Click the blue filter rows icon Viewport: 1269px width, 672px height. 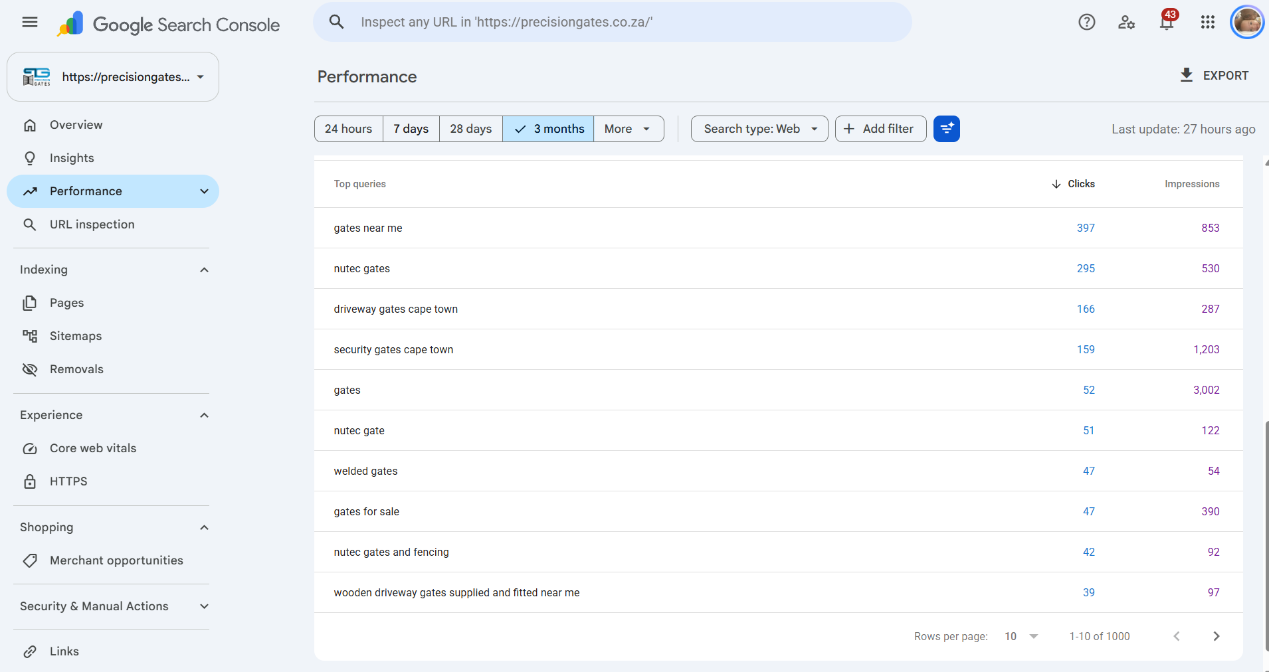(947, 129)
